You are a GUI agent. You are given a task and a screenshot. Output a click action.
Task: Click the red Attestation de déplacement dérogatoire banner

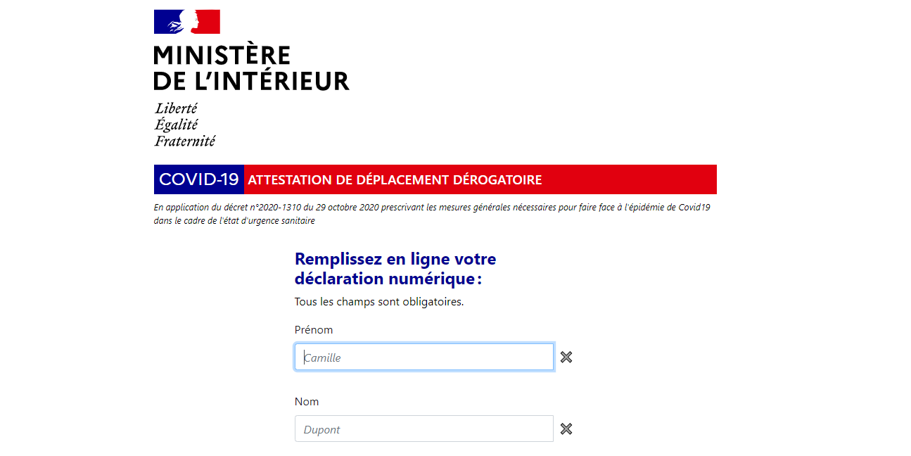click(480, 179)
